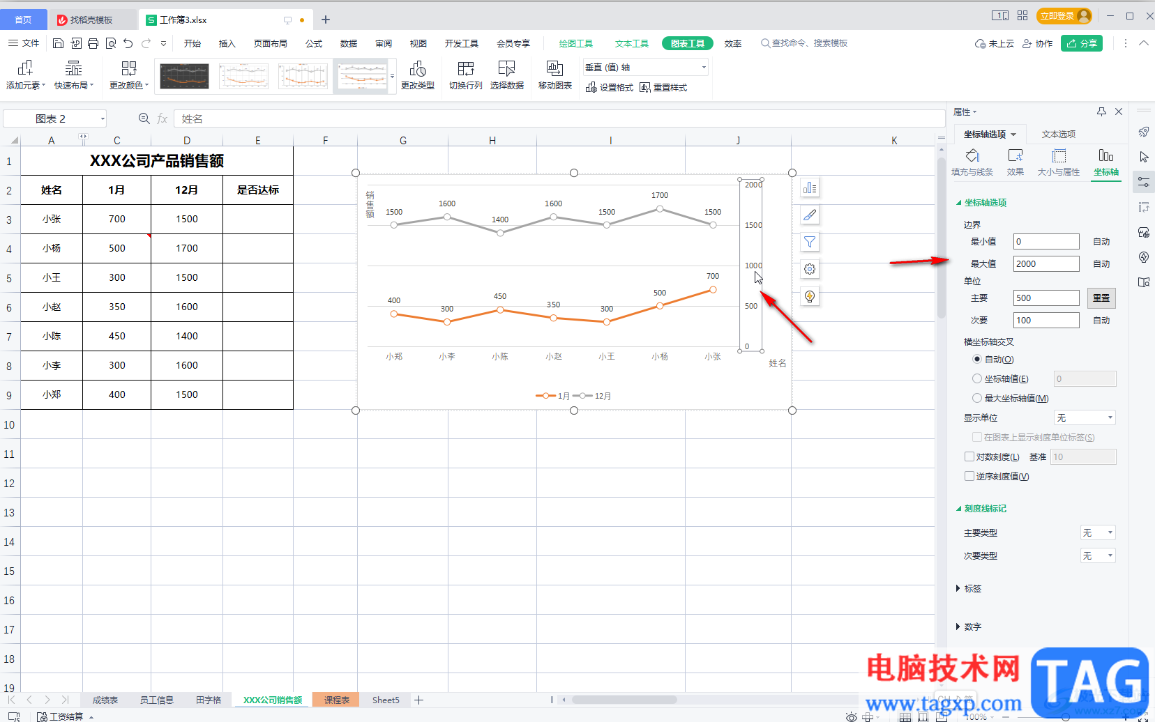The height and width of the screenshot is (722, 1155).
Task: Close the properties (属性) panel
Action: tap(1119, 112)
